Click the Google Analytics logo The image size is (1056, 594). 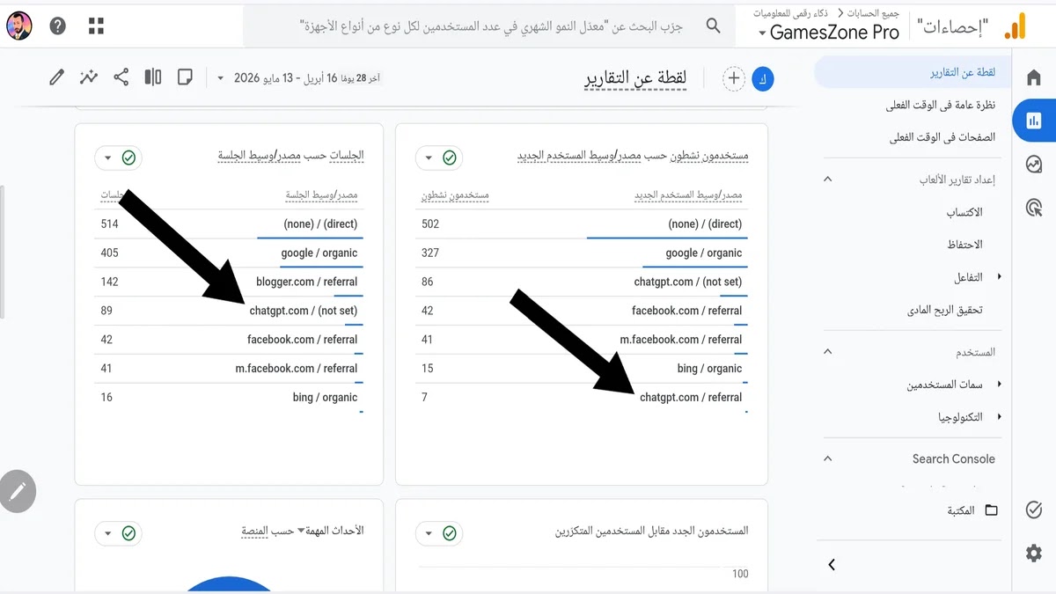point(1015,26)
